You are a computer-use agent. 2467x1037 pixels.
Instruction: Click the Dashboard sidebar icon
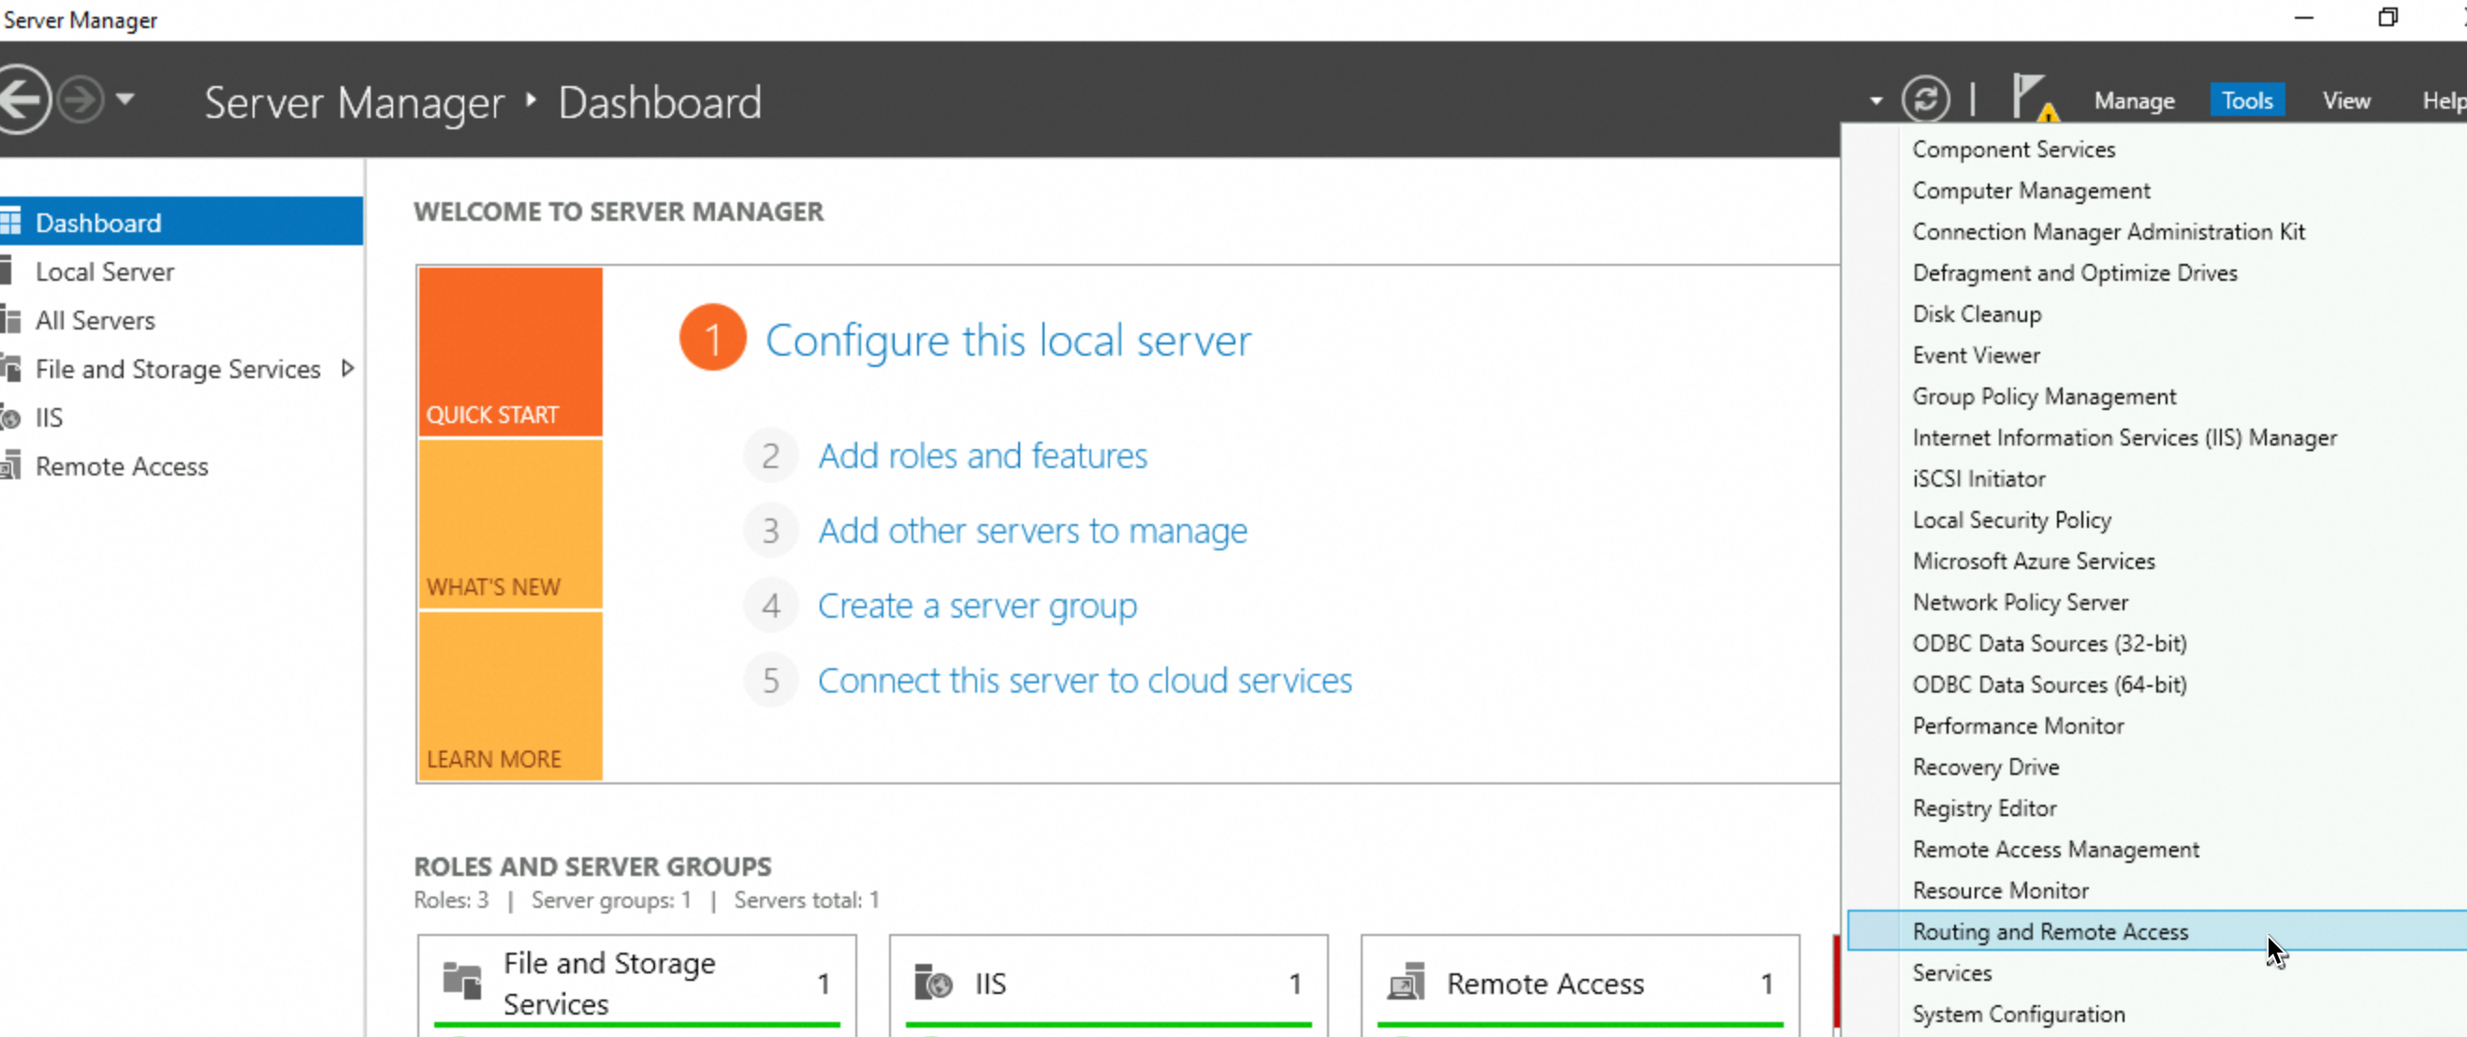click(10, 222)
